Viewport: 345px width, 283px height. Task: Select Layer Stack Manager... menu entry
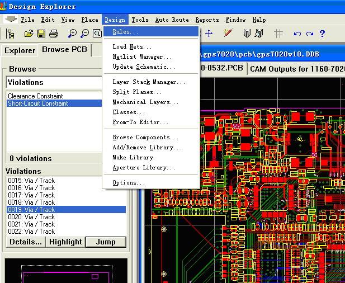coord(149,82)
